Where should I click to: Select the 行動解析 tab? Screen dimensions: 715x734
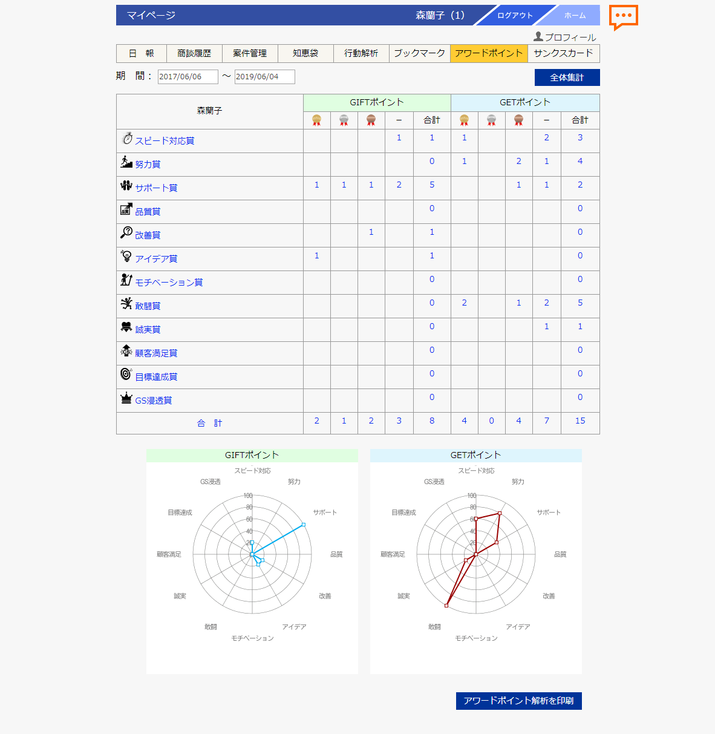pos(361,53)
